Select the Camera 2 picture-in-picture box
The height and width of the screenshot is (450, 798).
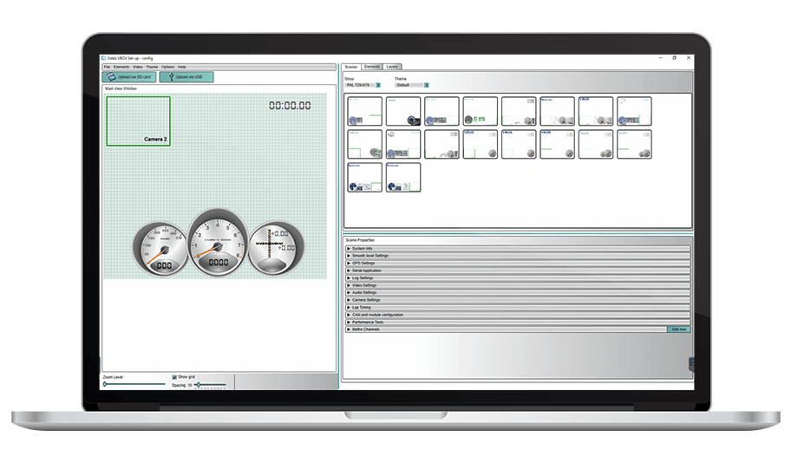138,121
